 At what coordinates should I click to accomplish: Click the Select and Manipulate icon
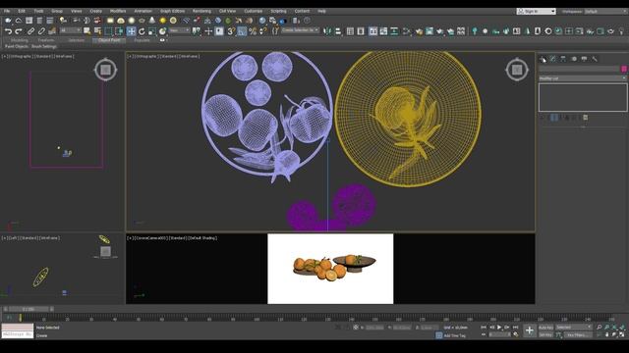pyautogui.click(x=208, y=31)
